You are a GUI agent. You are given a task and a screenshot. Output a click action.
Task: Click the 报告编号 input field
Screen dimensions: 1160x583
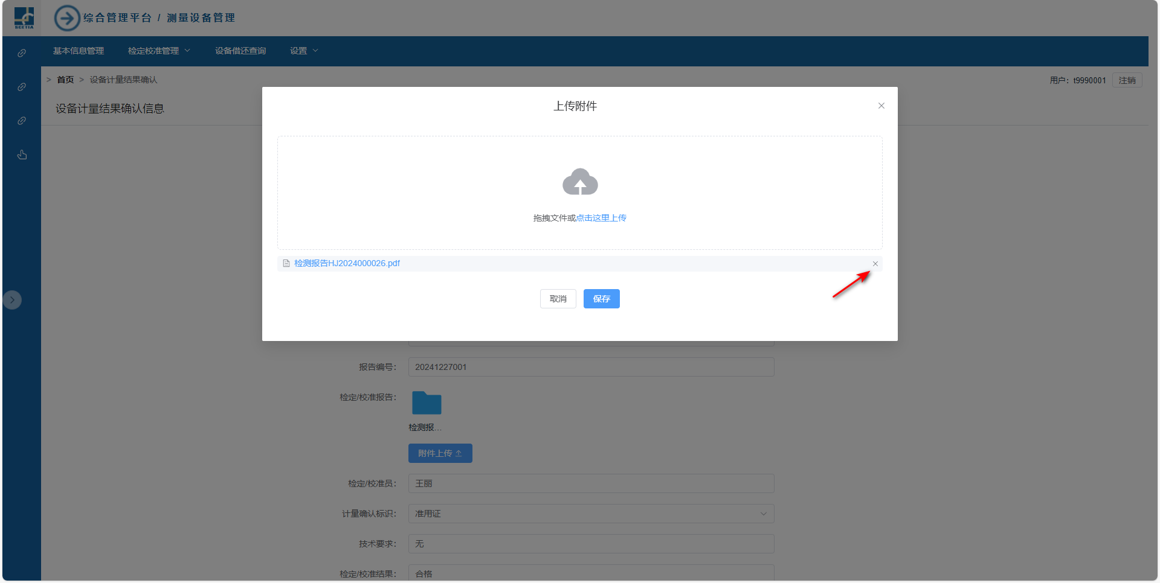591,367
